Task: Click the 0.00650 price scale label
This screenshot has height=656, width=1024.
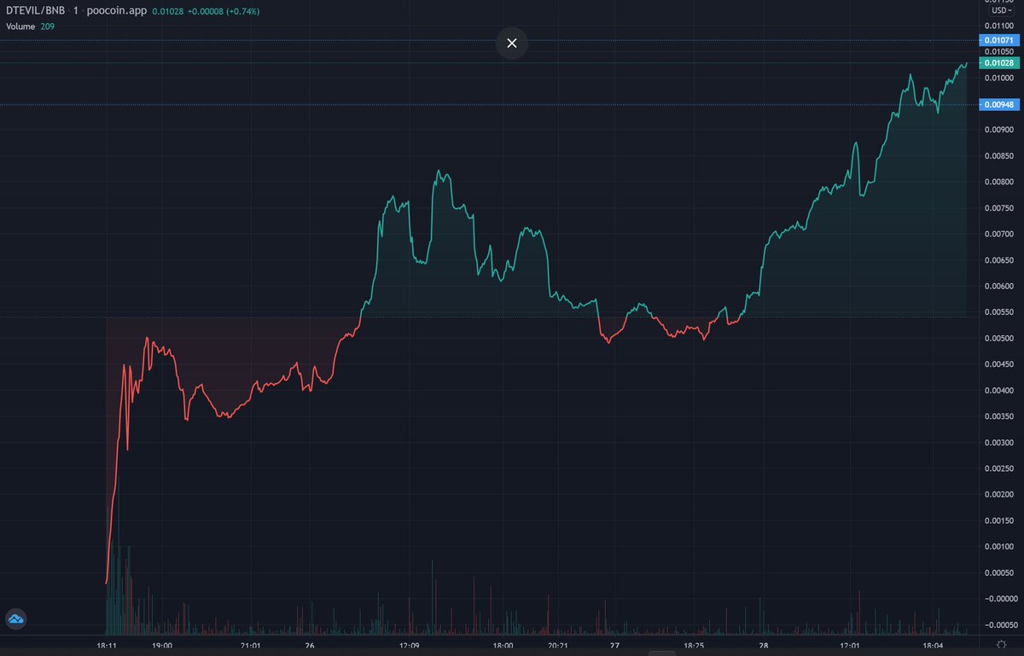Action: [x=998, y=260]
